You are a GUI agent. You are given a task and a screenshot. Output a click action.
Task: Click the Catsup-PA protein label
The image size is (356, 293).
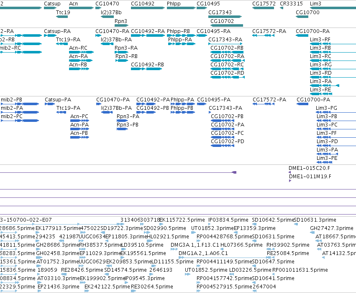coord(58,100)
